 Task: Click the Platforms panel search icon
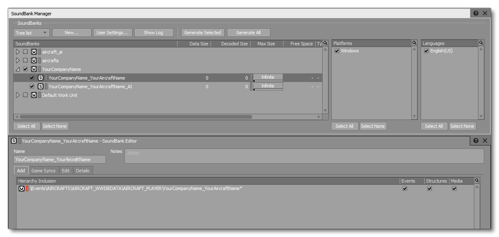coord(414,43)
